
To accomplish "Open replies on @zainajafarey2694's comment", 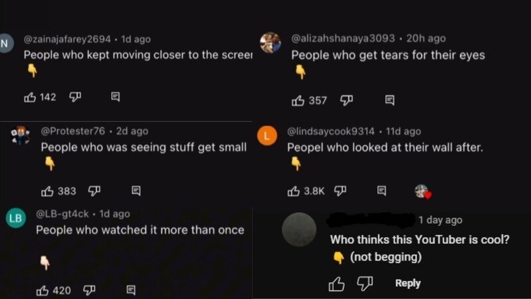I will coord(115,98).
